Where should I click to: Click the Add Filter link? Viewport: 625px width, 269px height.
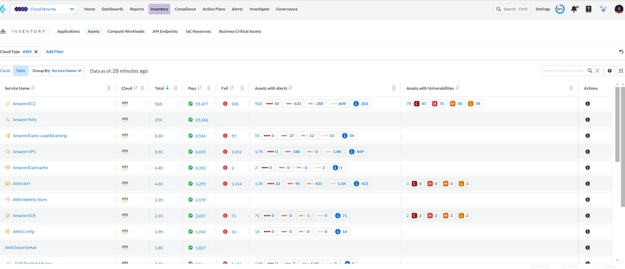[x=54, y=52]
